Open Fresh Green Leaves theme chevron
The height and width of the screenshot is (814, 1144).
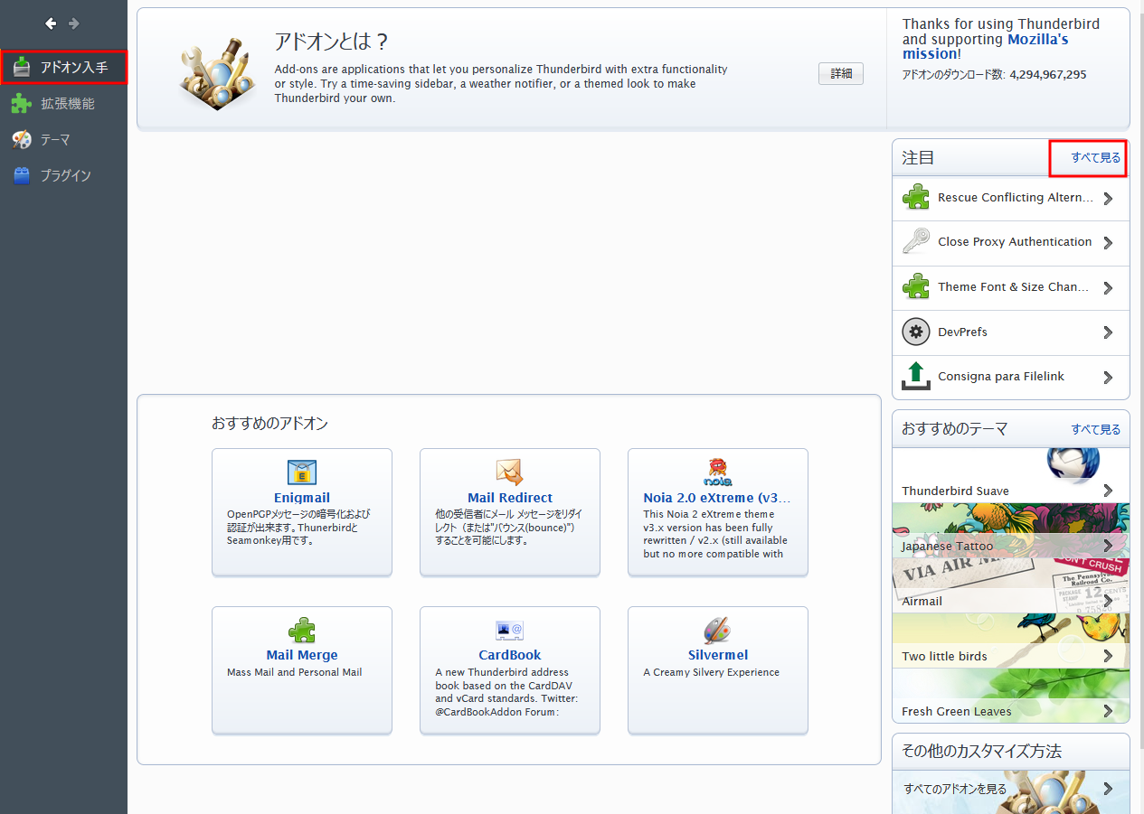tap(1108, 711)
